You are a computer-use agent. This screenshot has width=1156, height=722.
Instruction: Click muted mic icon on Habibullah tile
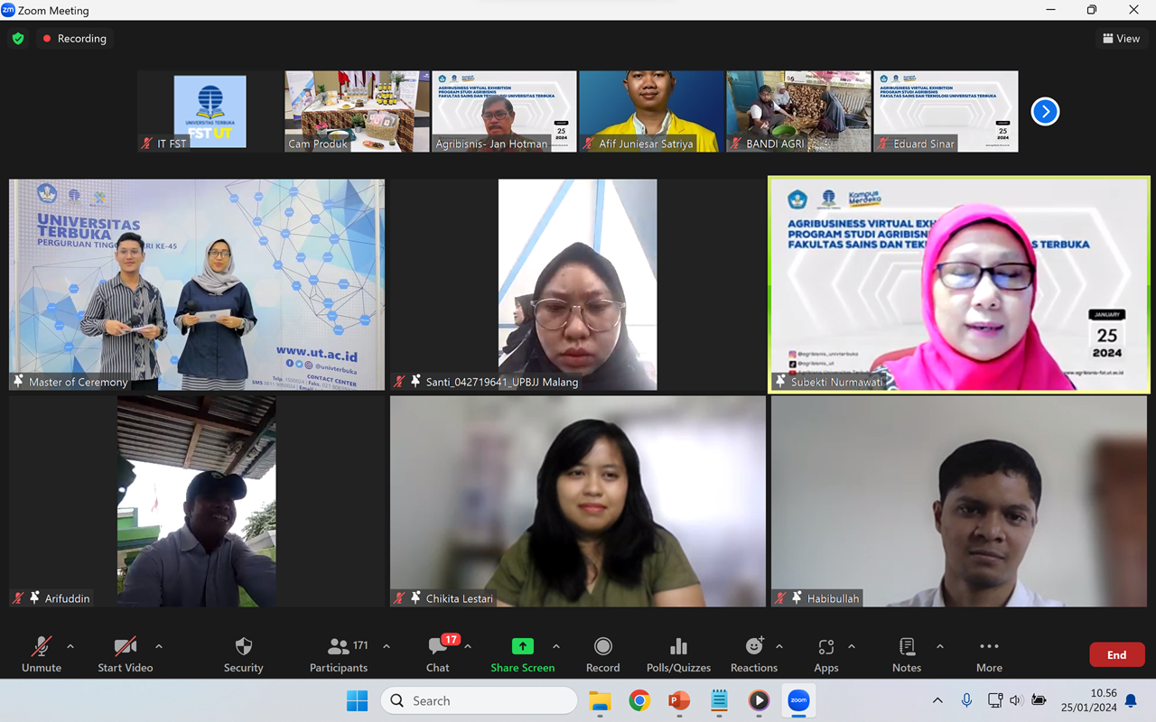[780, 598]
